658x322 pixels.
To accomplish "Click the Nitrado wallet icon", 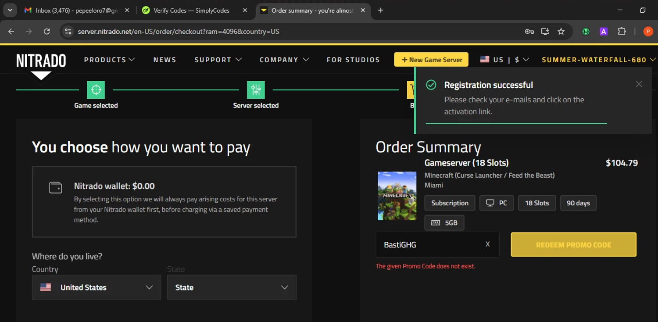I will (x=55, y=187).
